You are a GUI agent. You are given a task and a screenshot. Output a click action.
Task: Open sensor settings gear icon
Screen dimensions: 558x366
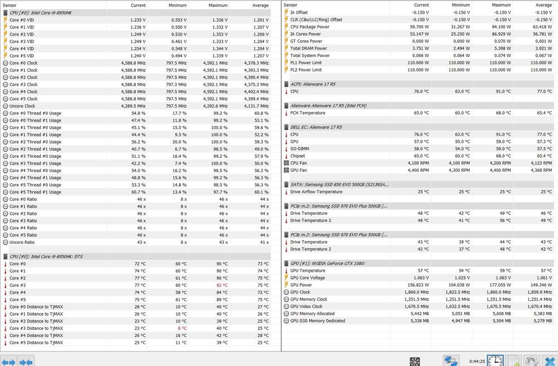point(531,362)
